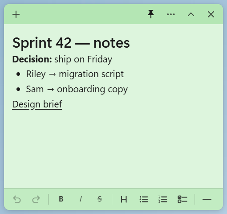Collapse the note with the chevron
This screenshot has width=227, height=214.
click(x=191, y=14)
